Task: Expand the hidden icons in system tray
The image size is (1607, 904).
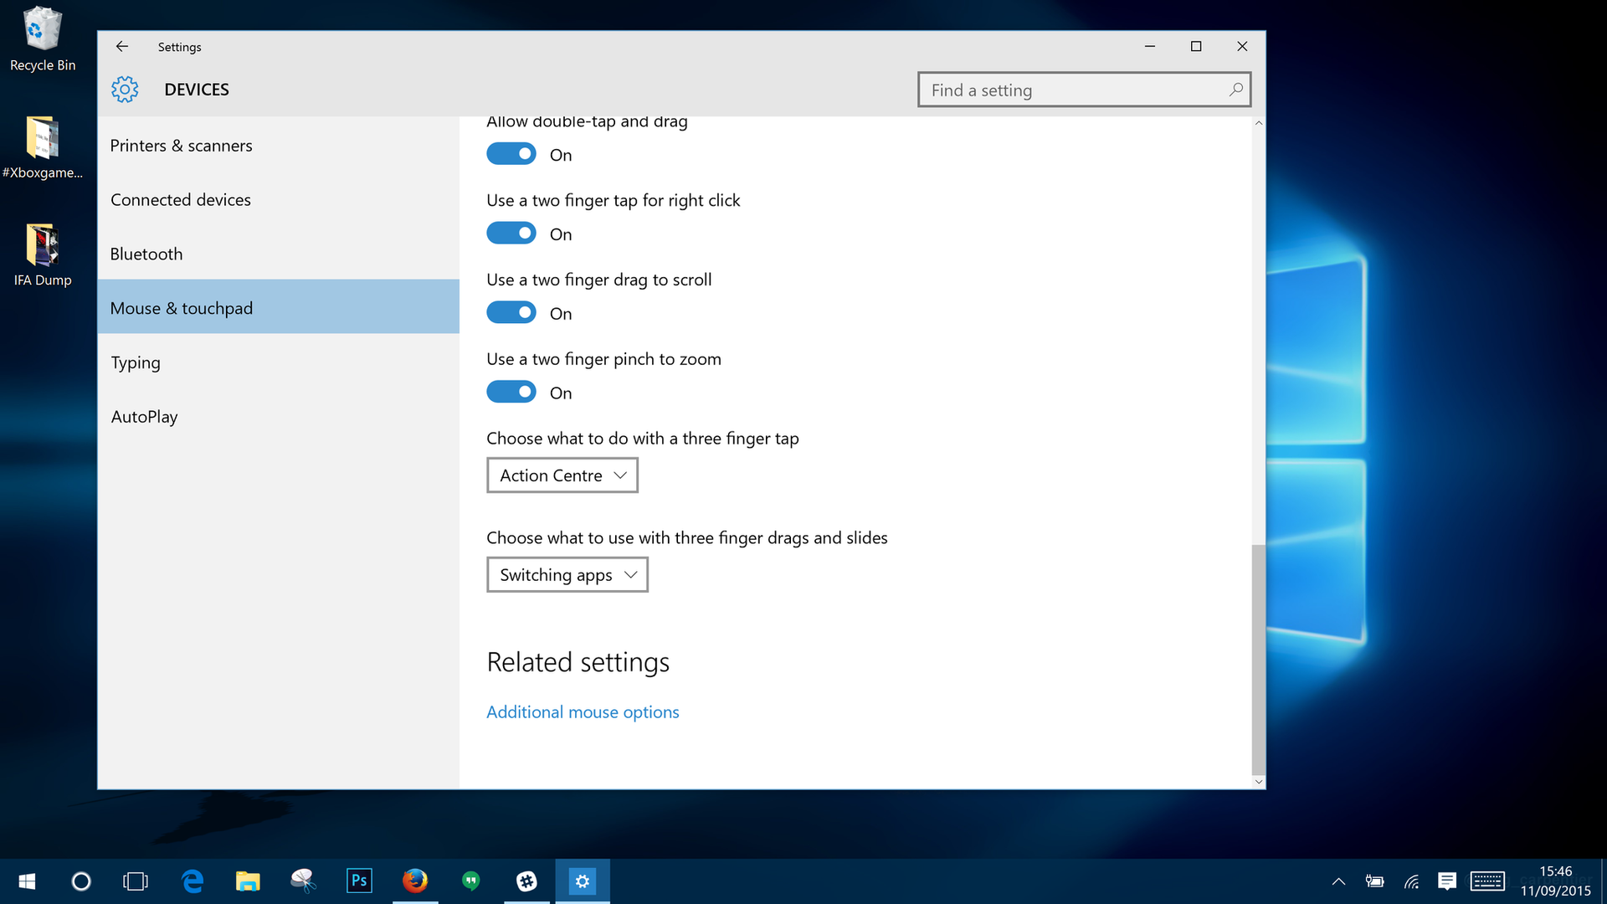Action: tap(1337, 881)
